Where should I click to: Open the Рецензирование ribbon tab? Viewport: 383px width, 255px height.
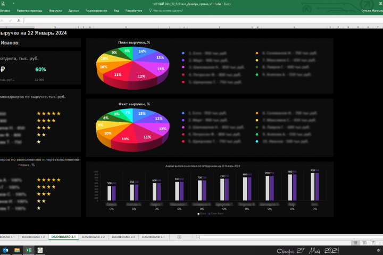[96, 11]
